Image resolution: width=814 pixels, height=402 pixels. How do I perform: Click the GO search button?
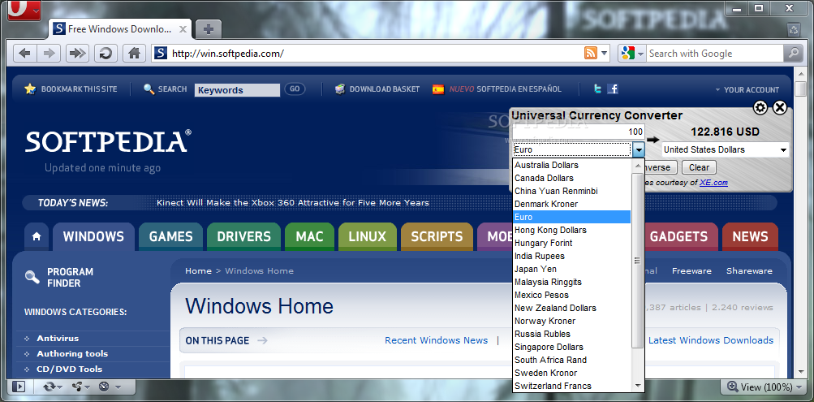(x=295, y=89)
